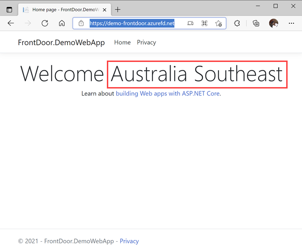View site information via the lock icon
This screenshot has width=302, height=252.
pyautogui.click(x=81, y=23)
